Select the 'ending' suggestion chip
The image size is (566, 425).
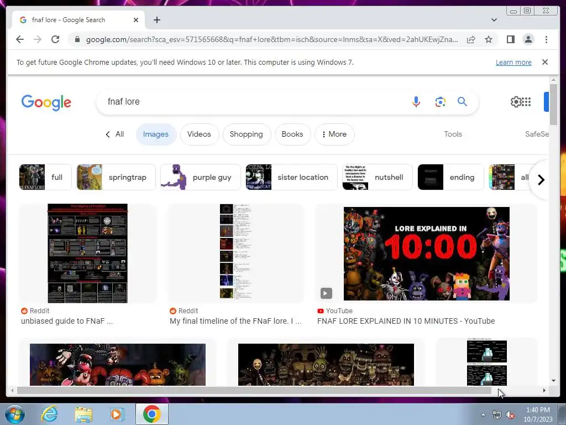(450, 177)
